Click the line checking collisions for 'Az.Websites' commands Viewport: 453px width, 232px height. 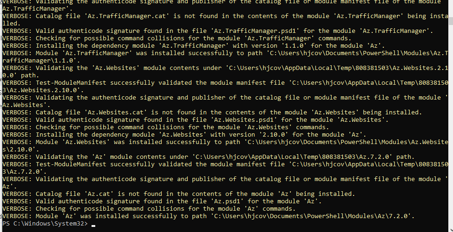(x=165, y=127)
